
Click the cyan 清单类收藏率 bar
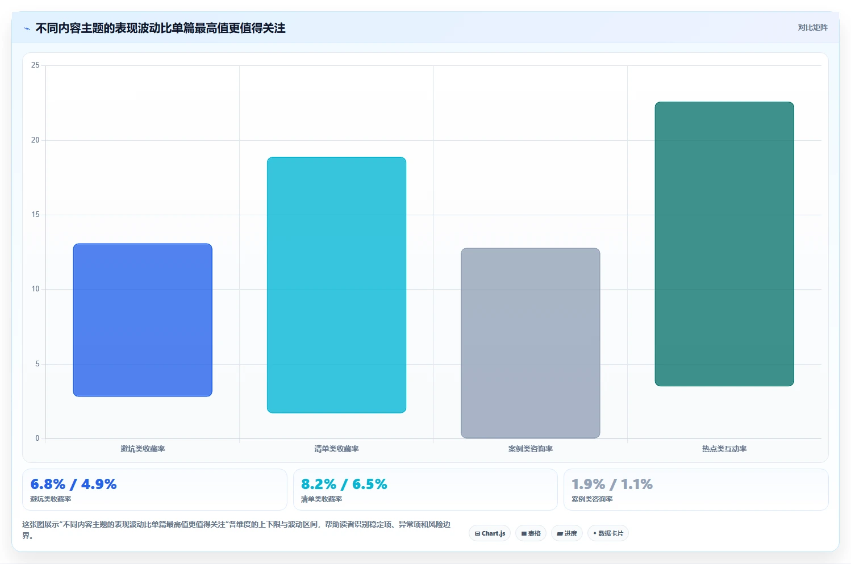click(x=336, y=285)
